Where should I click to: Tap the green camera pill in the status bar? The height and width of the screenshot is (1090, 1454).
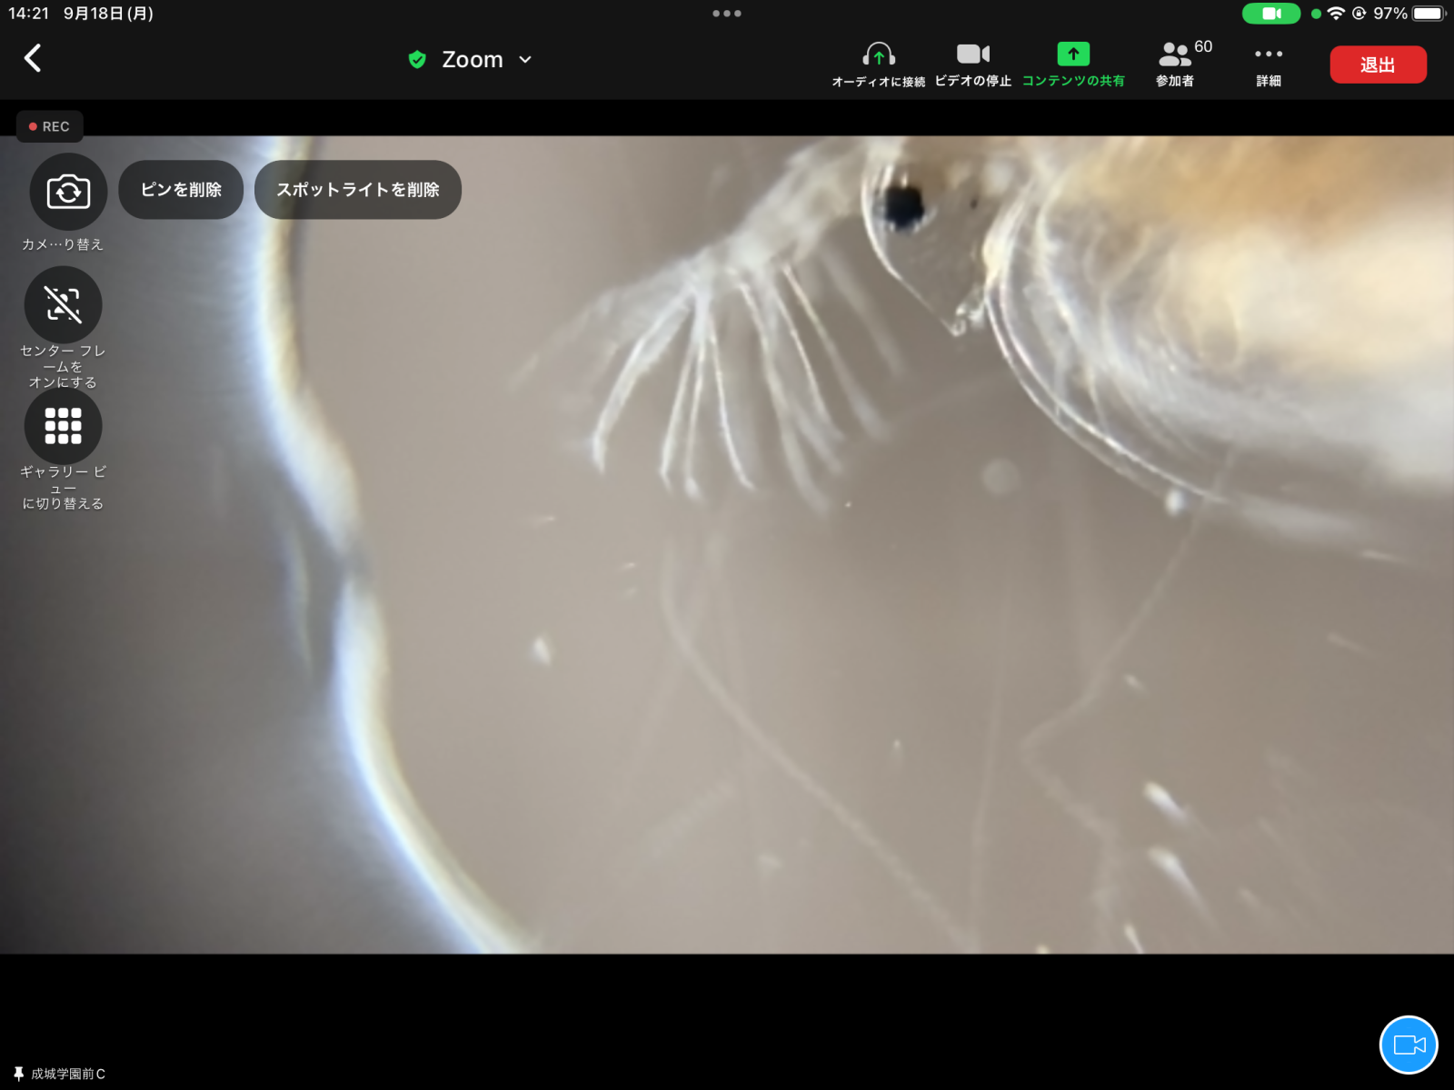[x=1270, y=14]
